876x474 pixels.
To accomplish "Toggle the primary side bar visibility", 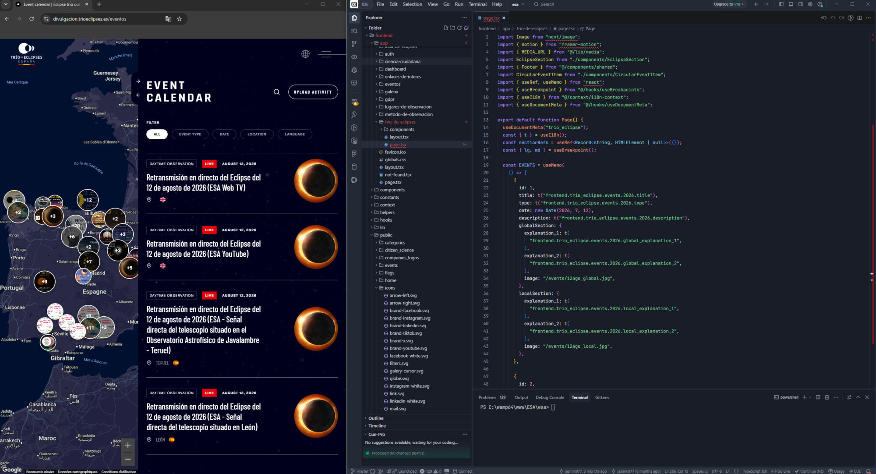I will (781, 4).
